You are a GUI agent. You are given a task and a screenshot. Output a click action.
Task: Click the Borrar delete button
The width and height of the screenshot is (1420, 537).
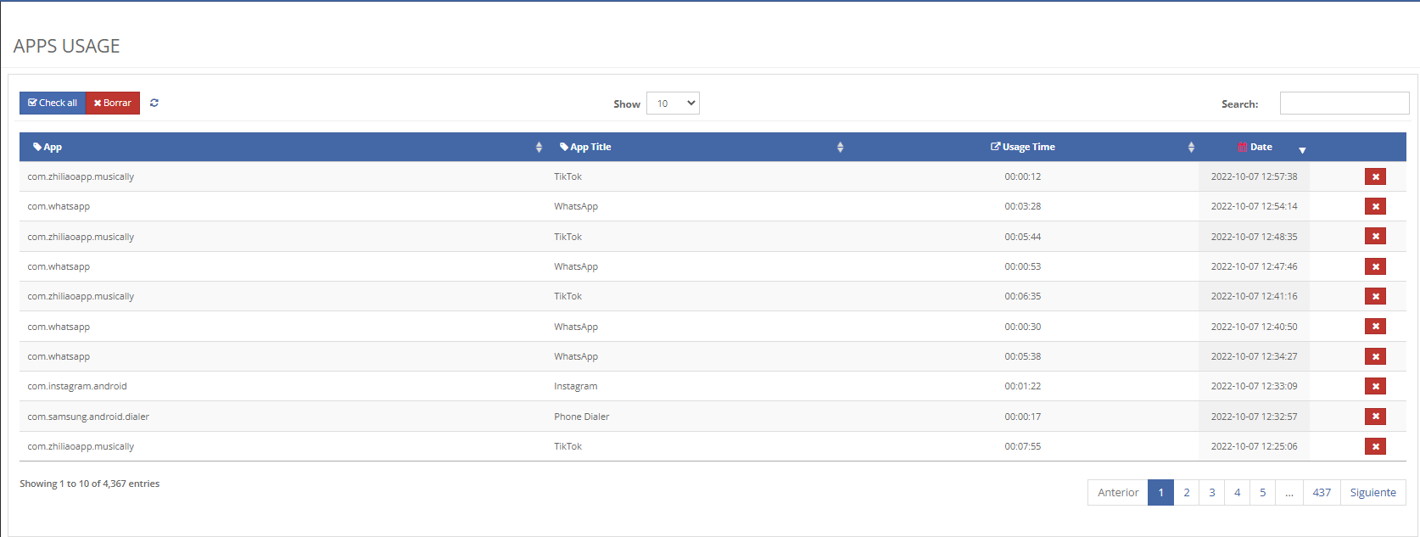[113, 103]
